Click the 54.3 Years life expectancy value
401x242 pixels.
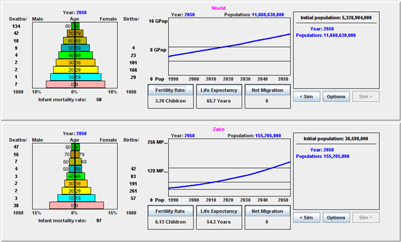(x=219, y=222)
